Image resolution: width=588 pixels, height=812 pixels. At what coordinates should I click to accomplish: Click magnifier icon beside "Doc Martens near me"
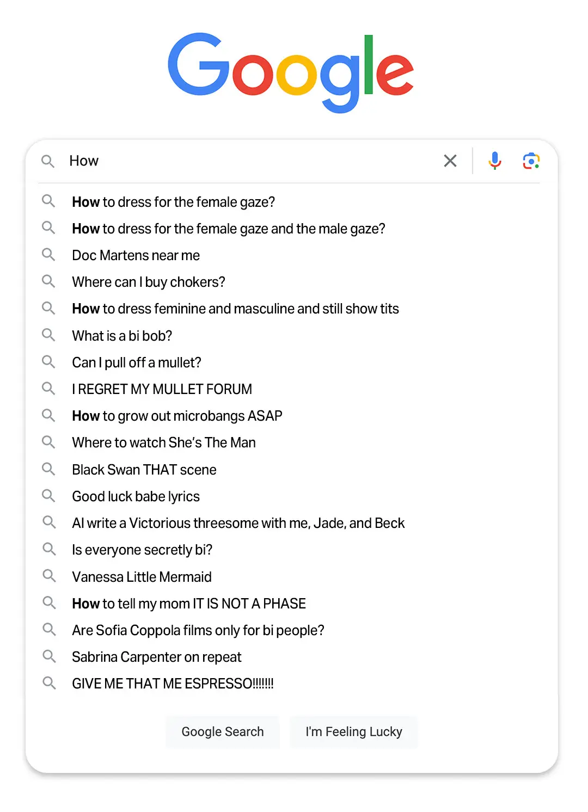pos(48,255)
